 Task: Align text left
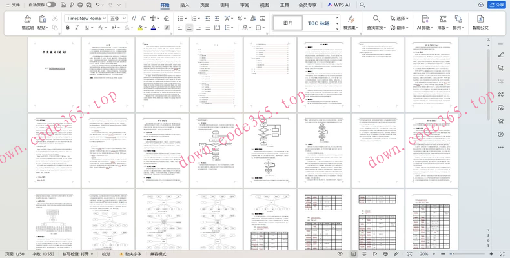[180, 28]
